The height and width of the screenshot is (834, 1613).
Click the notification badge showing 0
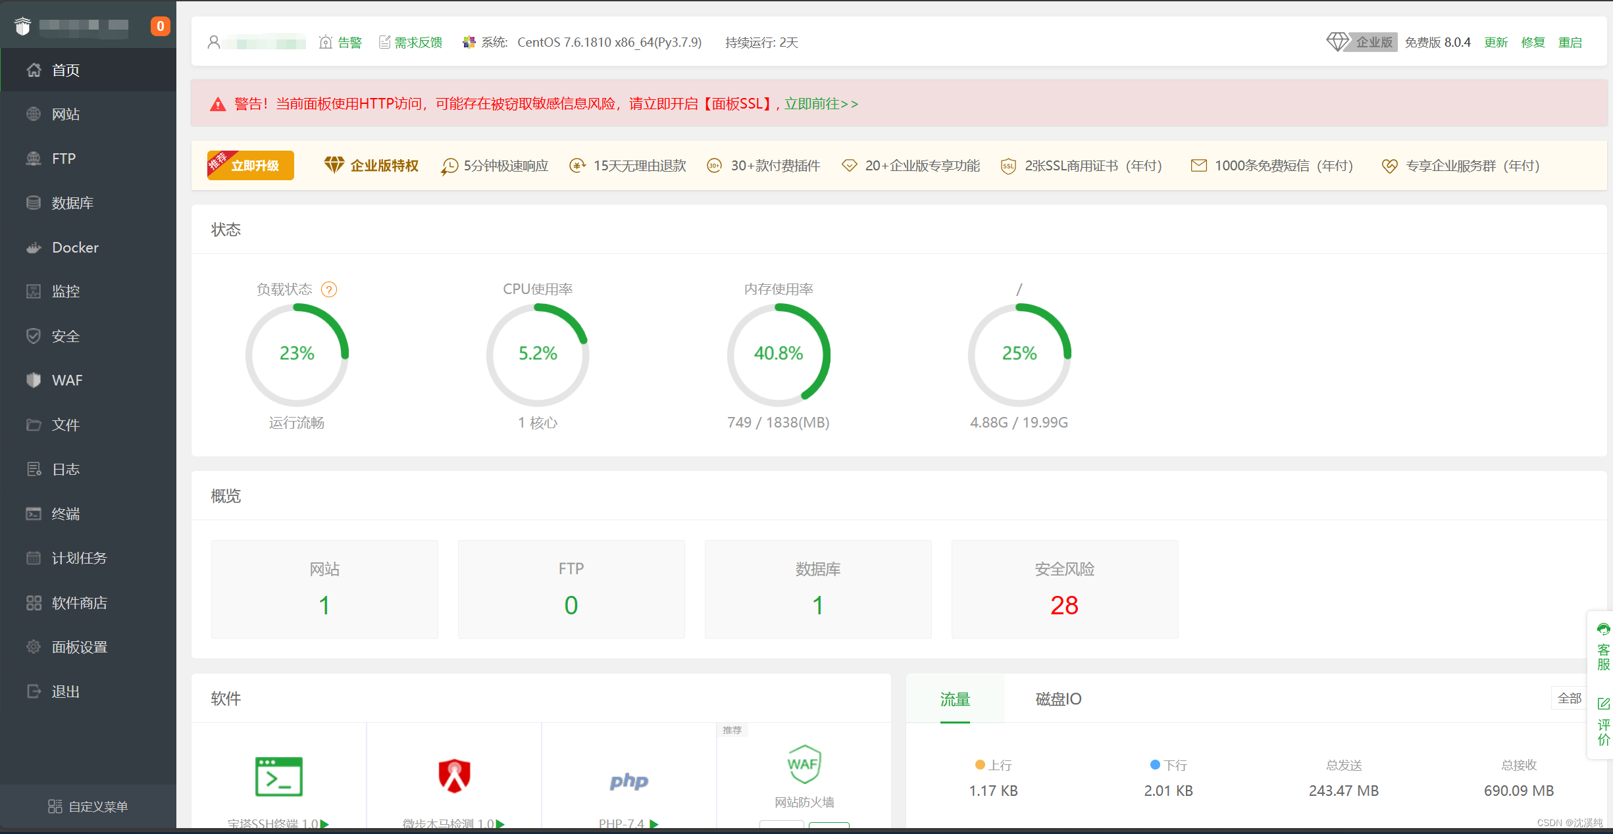(160, 26)
